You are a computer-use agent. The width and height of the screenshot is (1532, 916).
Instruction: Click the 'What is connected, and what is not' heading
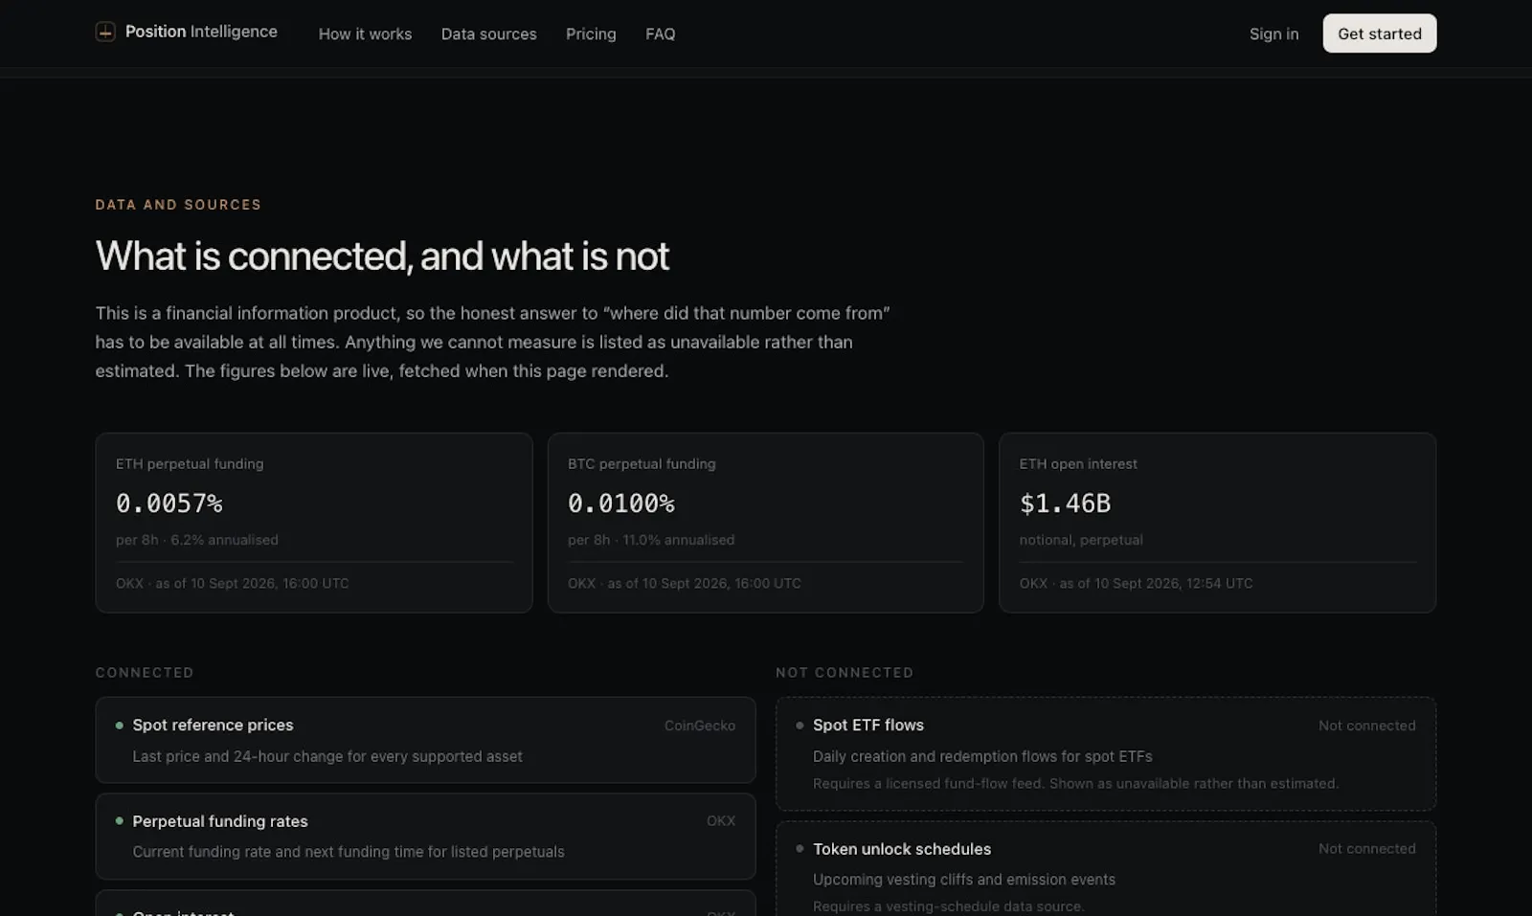[x=382, y=256]
